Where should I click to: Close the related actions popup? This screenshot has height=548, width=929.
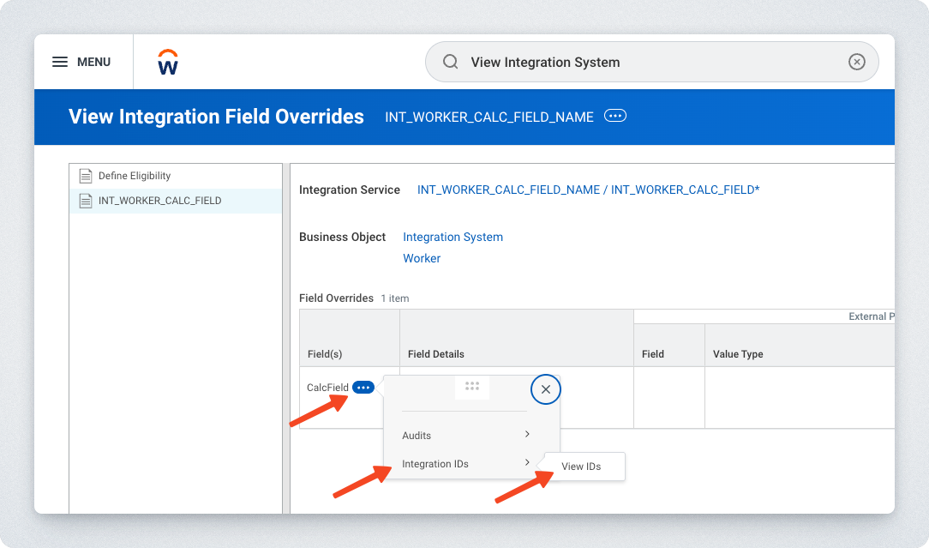pyautogui.click(x=545, y=389)
